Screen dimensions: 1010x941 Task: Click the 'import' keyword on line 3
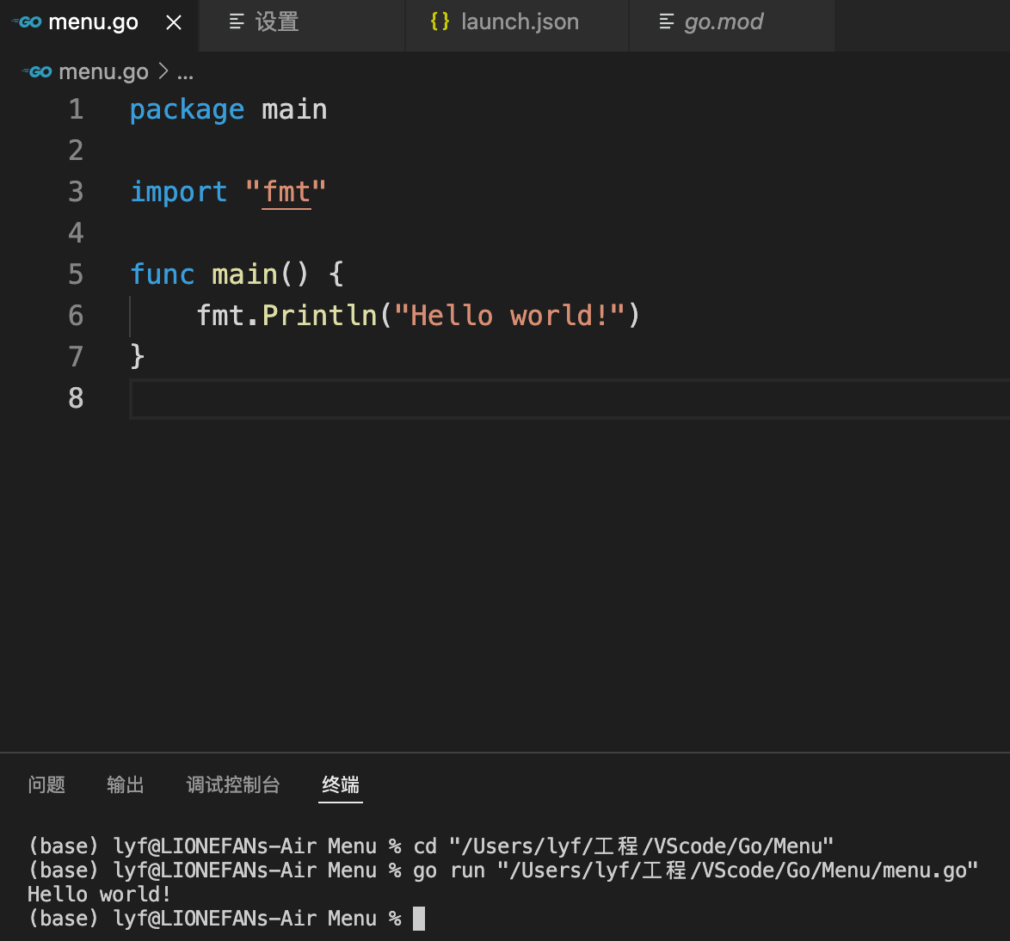click(x=178, y=193)
